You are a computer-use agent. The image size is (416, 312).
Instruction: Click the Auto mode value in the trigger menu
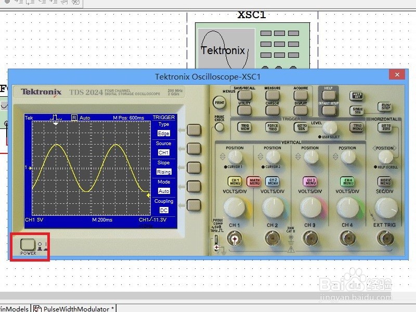click(x=164, y=191)
